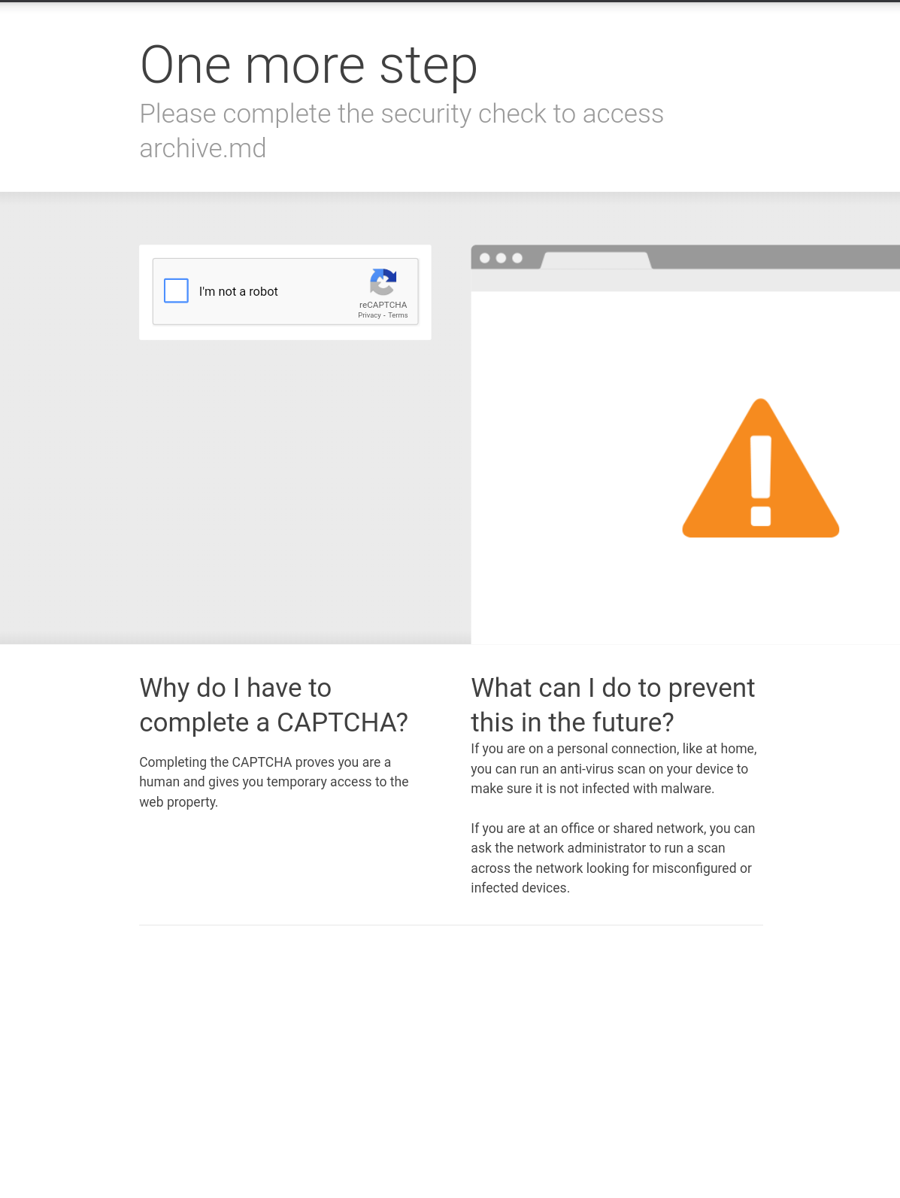
Task: Open the reCAPTCHA Privacy link
Action: (369, 315)
